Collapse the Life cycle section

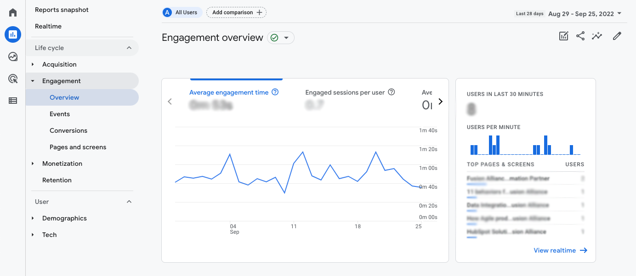[129, 47]
